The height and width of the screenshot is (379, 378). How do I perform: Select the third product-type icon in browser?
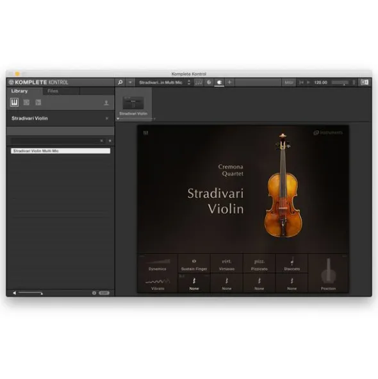coord(38,103)
